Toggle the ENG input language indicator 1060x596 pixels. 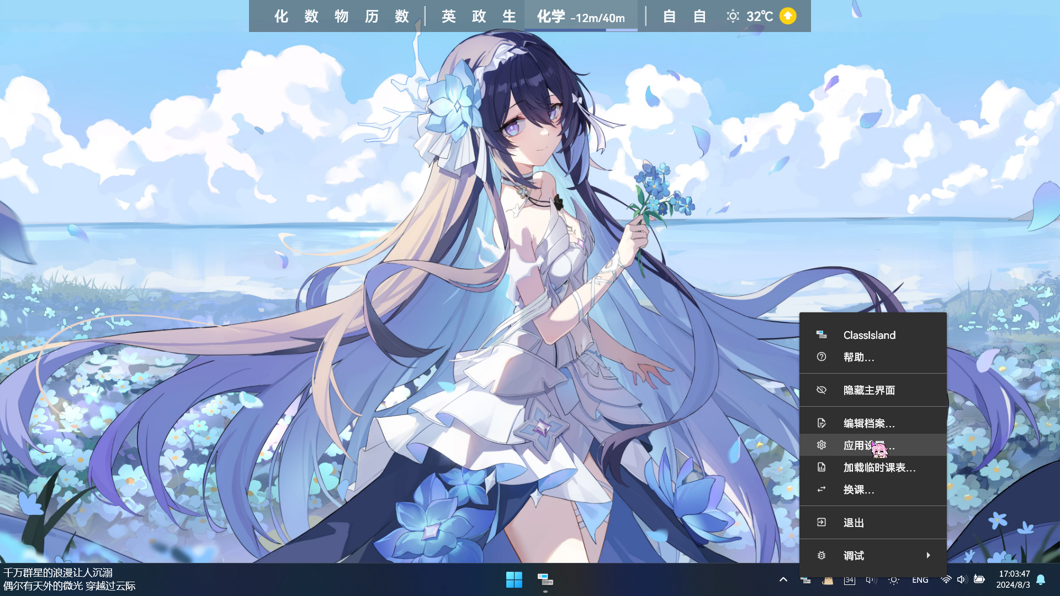pos(920,580)
